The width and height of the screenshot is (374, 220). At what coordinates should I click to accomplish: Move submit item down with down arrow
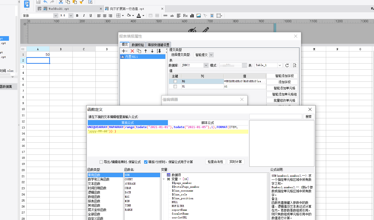(x=152, y=51)
